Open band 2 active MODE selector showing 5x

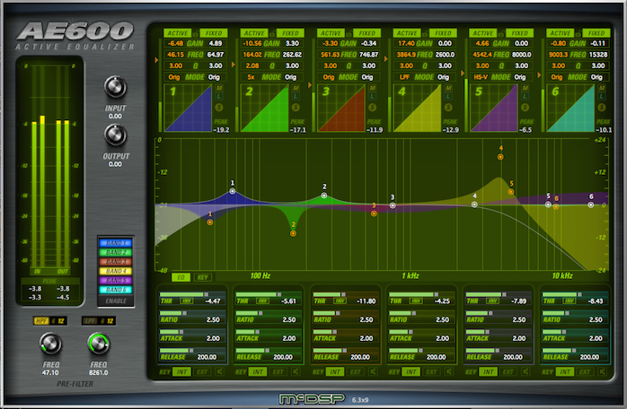(x=251, y=77)
